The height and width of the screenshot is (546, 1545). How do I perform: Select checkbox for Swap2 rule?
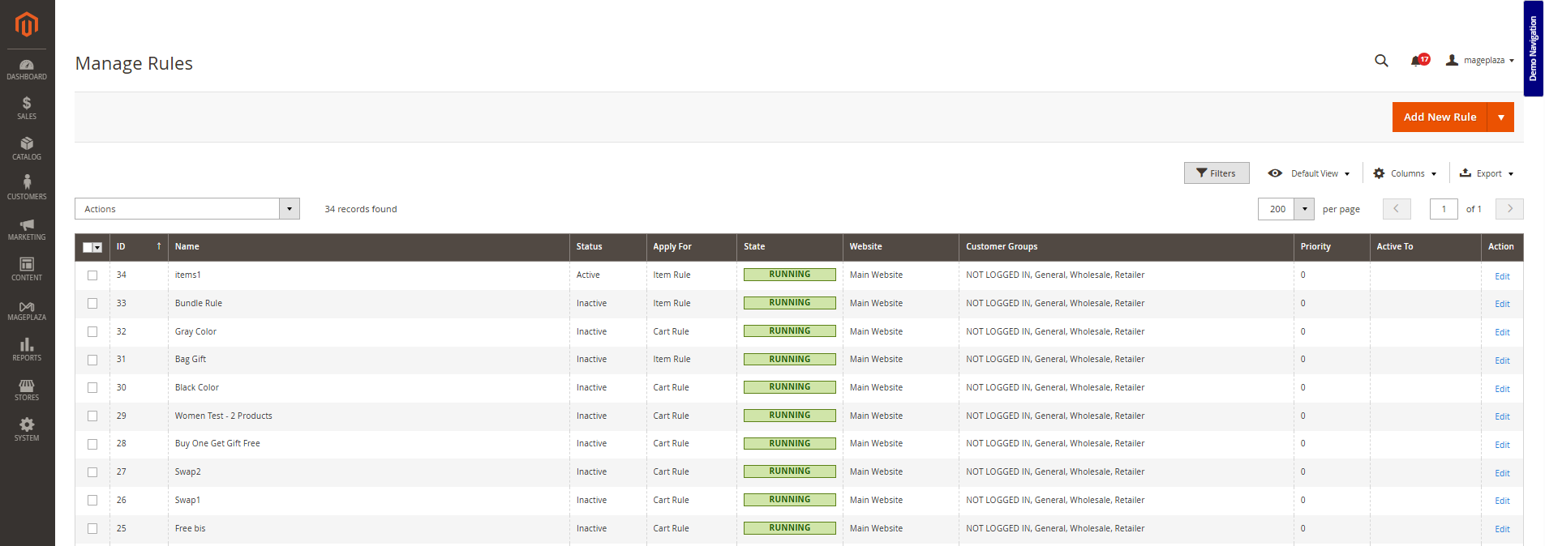coord(92,472)
